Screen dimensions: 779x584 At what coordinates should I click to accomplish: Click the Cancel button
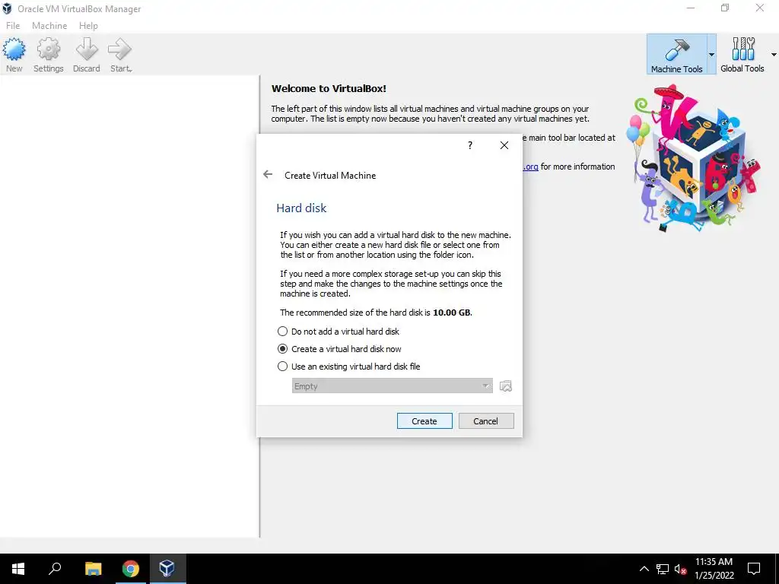coord(486,421)
